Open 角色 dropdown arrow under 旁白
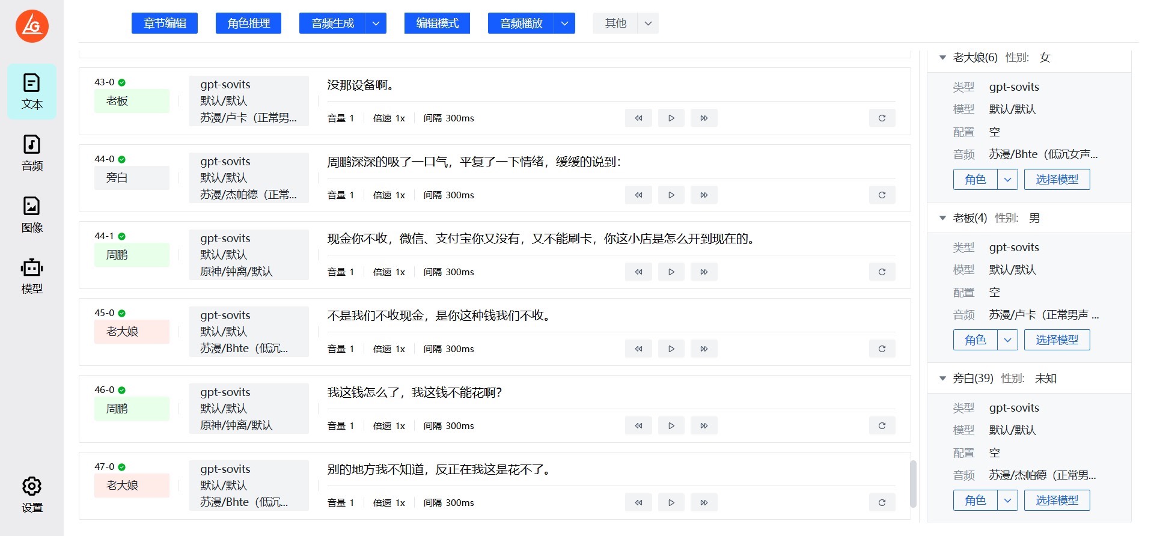 (1007, 501)
